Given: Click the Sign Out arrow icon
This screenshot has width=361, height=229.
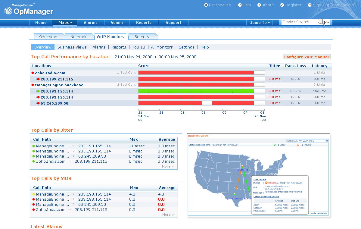Looking at the screenshot, I should tap(310, 5).
